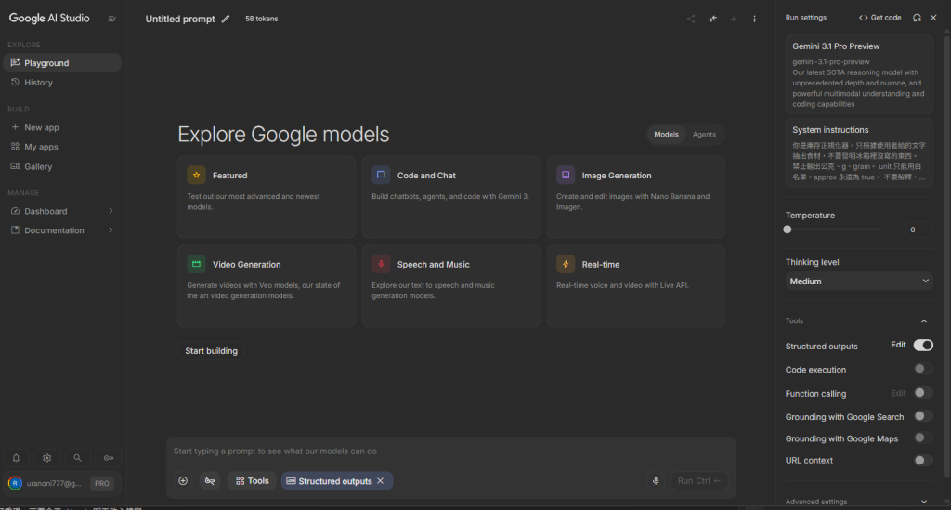Enable URL context switch
Viewport: 951px width, 510px height.
click(923, 460)
